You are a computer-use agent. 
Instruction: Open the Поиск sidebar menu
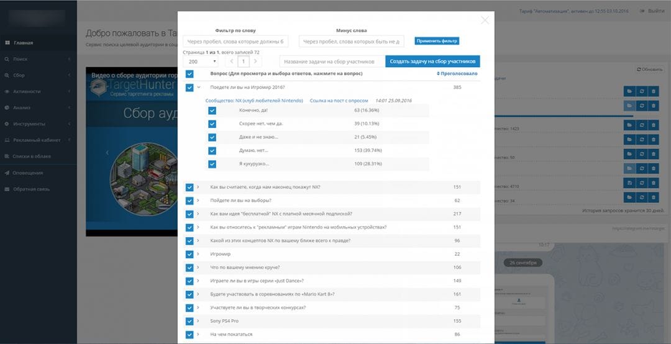[x=38, y=59]
